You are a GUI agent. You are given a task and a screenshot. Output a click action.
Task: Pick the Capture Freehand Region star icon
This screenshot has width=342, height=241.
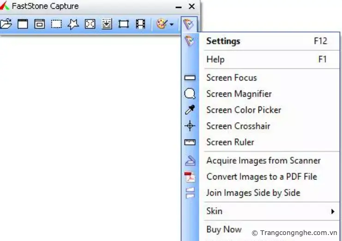click(x=73, y=24)
